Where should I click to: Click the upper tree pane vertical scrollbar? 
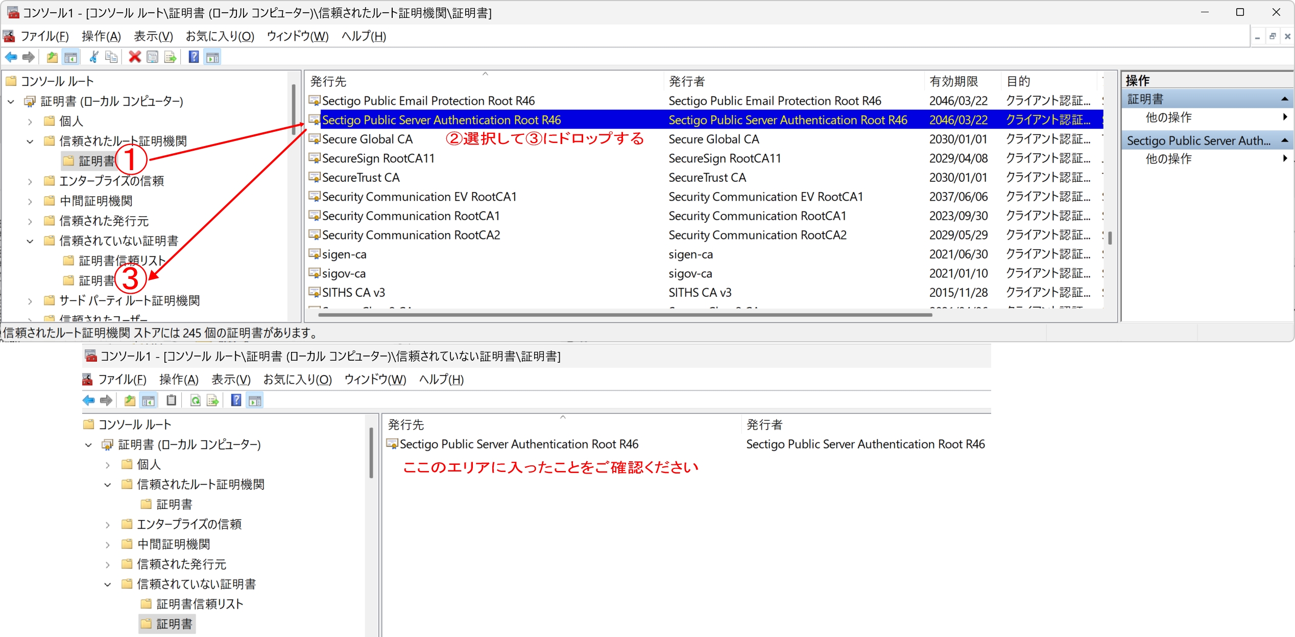click(294, 110)
